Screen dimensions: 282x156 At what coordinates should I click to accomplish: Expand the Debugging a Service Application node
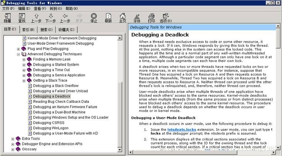24,76
